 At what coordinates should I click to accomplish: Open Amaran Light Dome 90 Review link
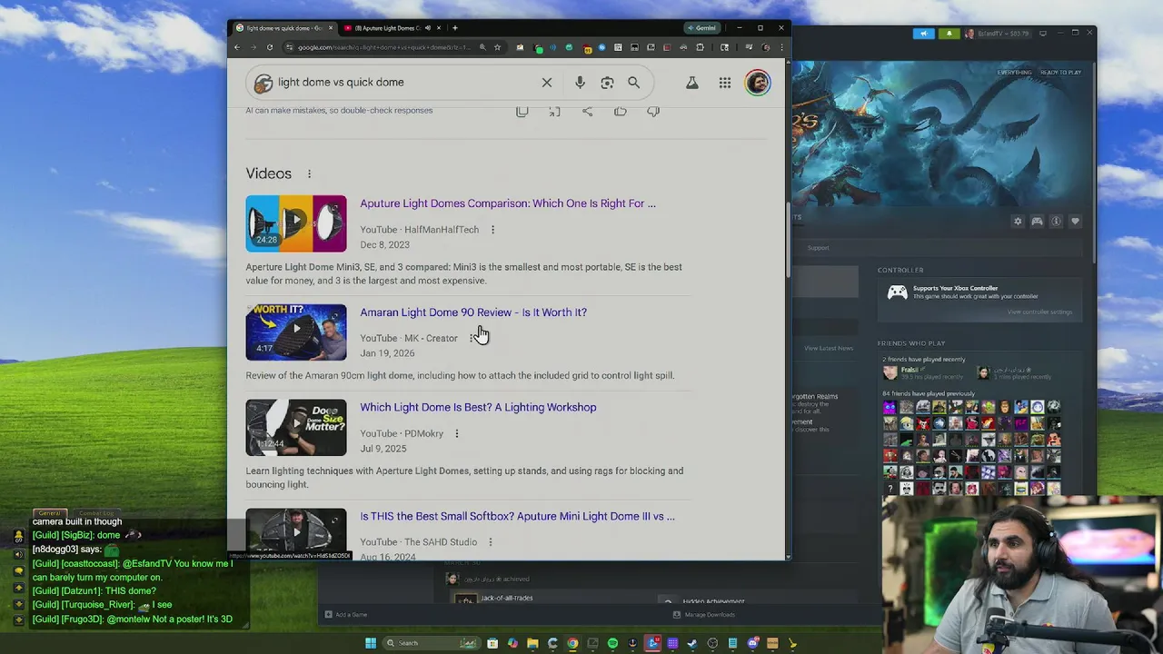tap(473, 312)
